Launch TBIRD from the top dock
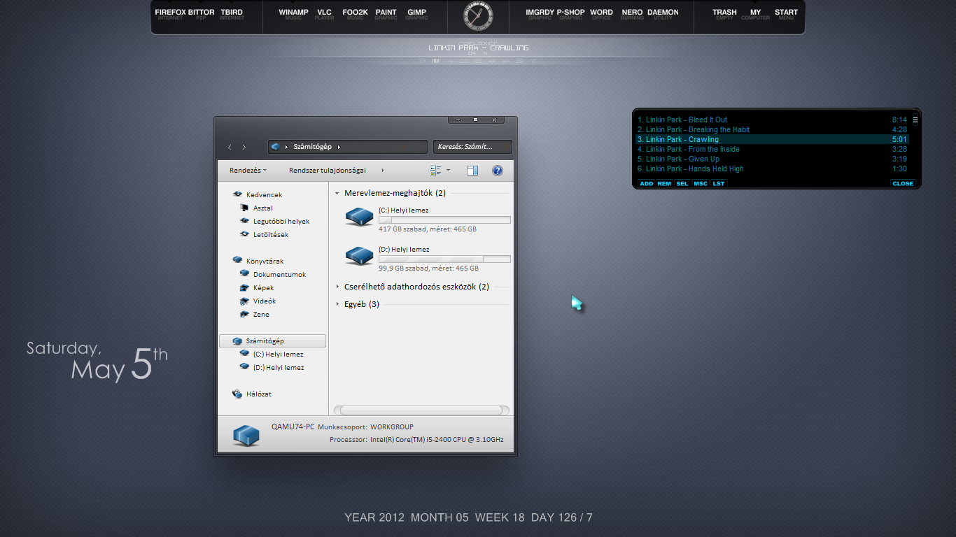Image resolution: width=956 pixels, height=537 pixels. (x=232, y=14)
